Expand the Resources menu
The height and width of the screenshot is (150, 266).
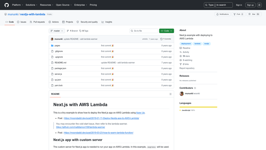click(x=47, y=5)
